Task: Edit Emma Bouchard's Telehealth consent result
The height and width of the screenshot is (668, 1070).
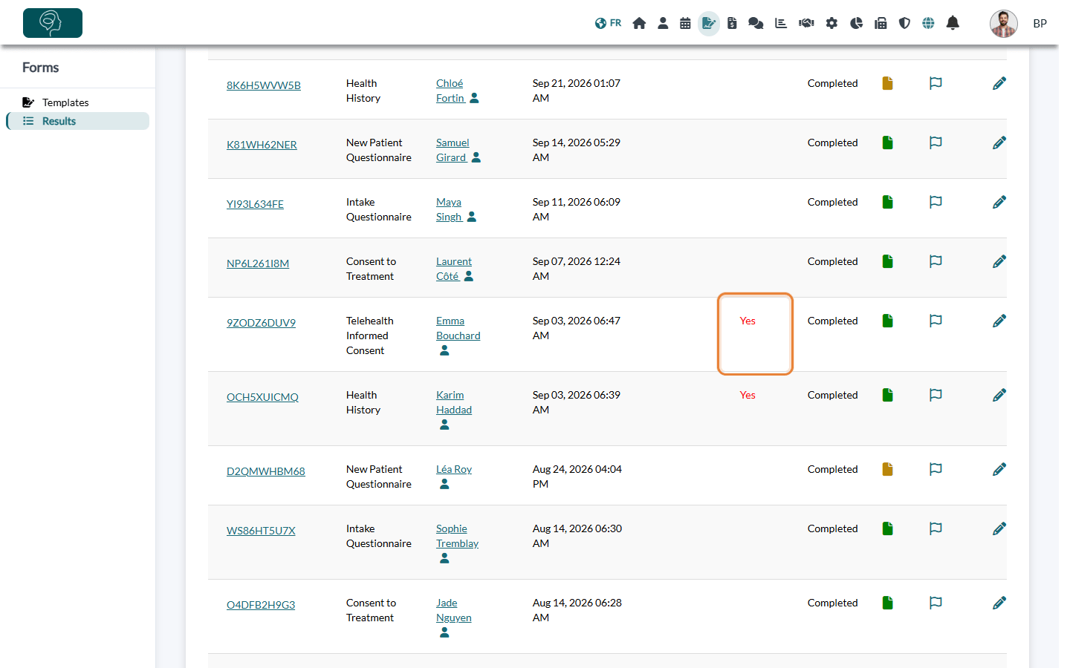Action: [x=999, y=321]
